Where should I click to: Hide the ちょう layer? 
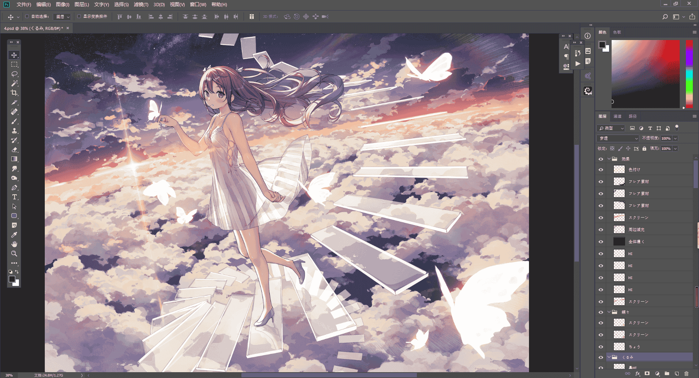[x=601, y=347]
